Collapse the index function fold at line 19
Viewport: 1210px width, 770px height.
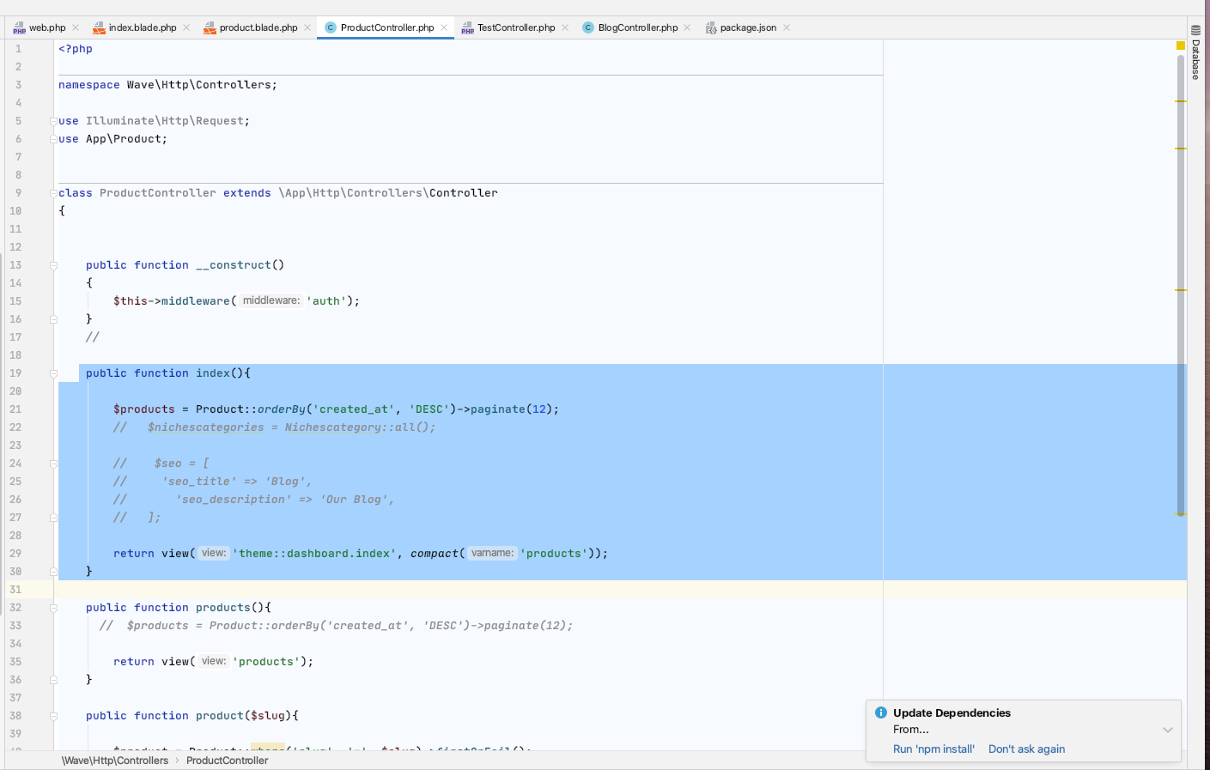click(x=53, y=373)
